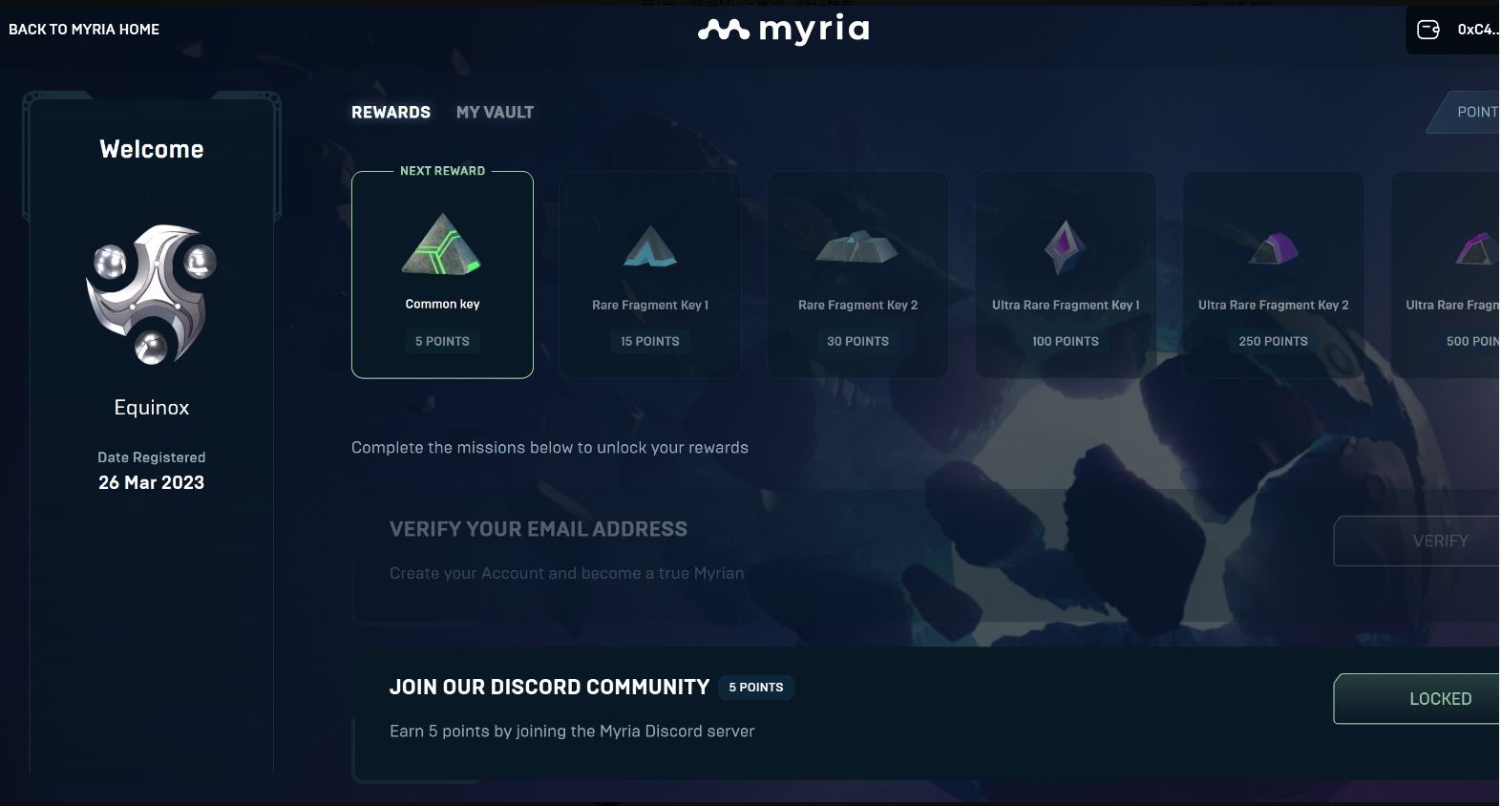Click the Rare Fragment Key 1 label
This screenshot has width=1501, height=806.
coord(650,305)
